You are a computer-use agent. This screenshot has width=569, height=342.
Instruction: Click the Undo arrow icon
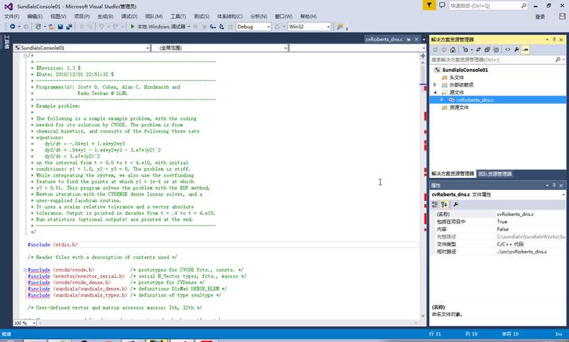[101, 26]
